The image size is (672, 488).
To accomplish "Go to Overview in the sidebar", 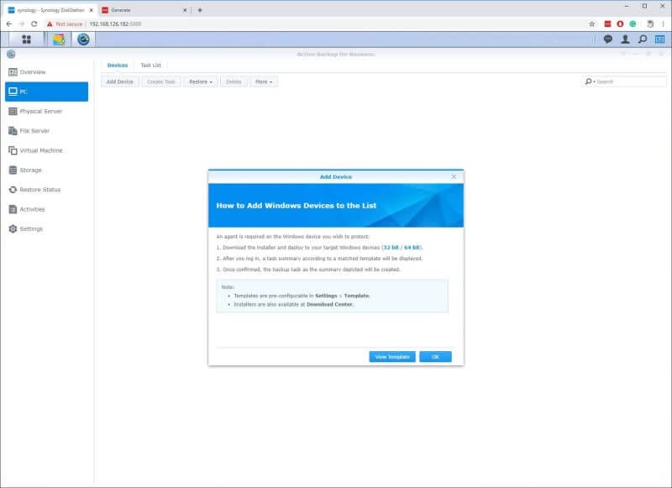I will pyautogui.click(x=32, y=72).
